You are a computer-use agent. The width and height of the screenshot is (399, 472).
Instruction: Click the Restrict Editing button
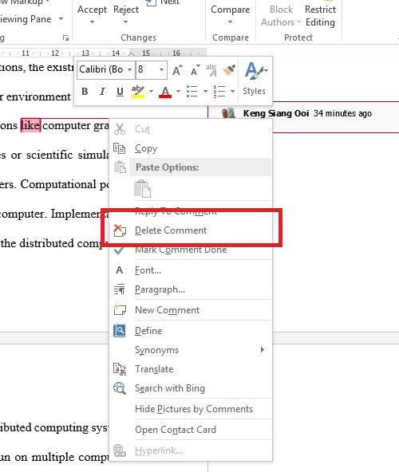pyautogui.click(x=320, y=16)
